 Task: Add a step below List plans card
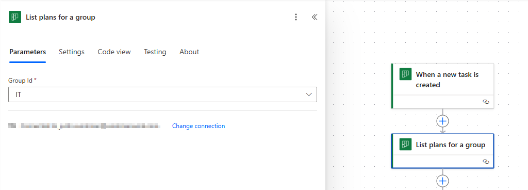coord(442,181)
